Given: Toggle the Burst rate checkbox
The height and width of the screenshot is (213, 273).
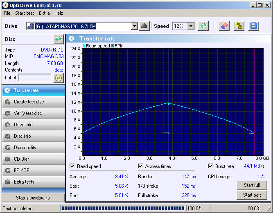Looking at the screenshot, I should 210,166.
